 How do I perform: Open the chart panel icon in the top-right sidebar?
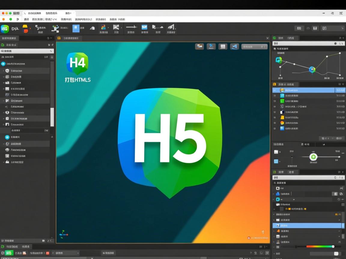coord(274,38)
